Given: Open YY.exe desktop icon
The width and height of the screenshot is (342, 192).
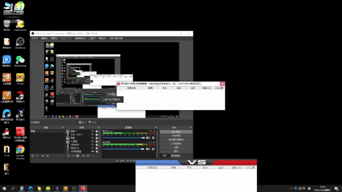Looking at the screenshot, I should (20, 79).
